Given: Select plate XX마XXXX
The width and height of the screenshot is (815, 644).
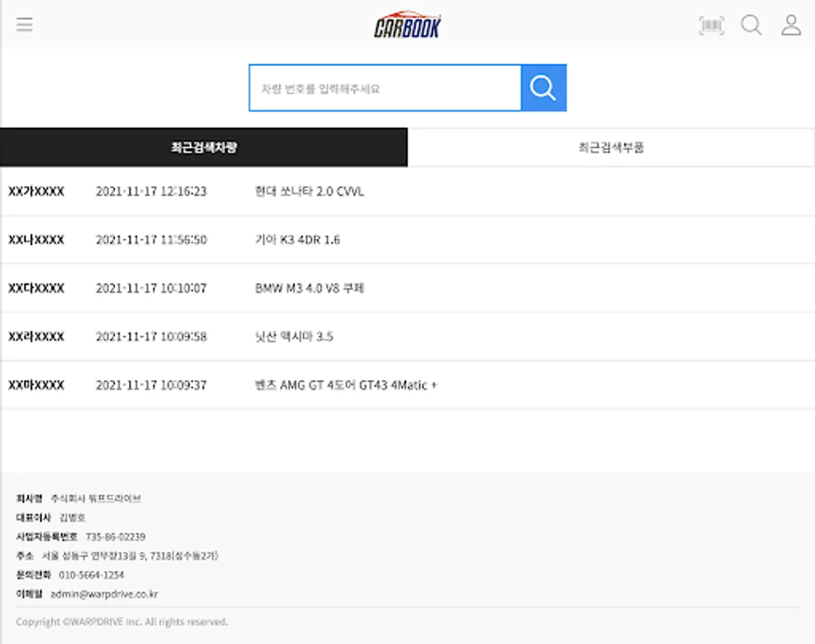Looking at the screenshot, I should coord(37,386).
